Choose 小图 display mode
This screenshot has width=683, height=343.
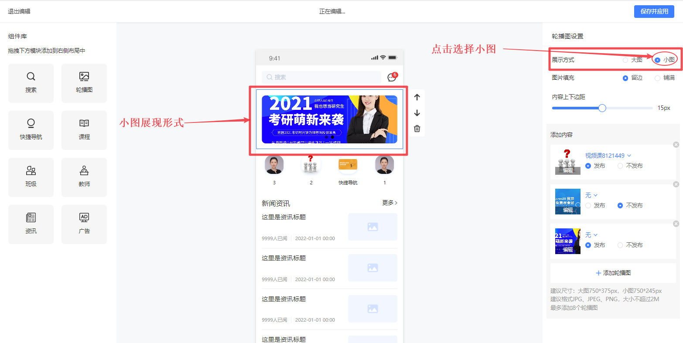[x=665, y=60]
